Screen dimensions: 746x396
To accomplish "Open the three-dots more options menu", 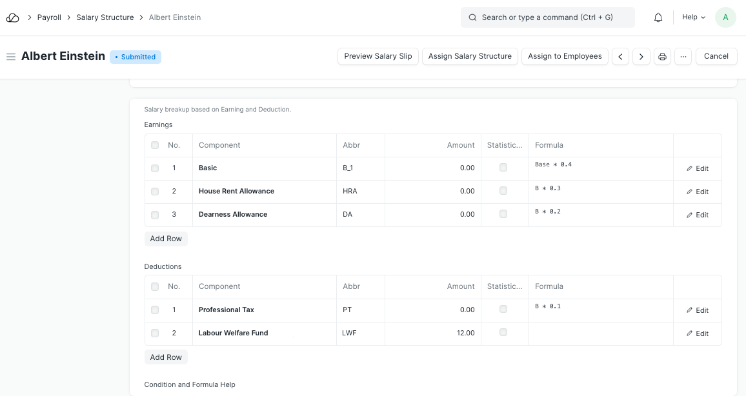I will pos(683,57).
